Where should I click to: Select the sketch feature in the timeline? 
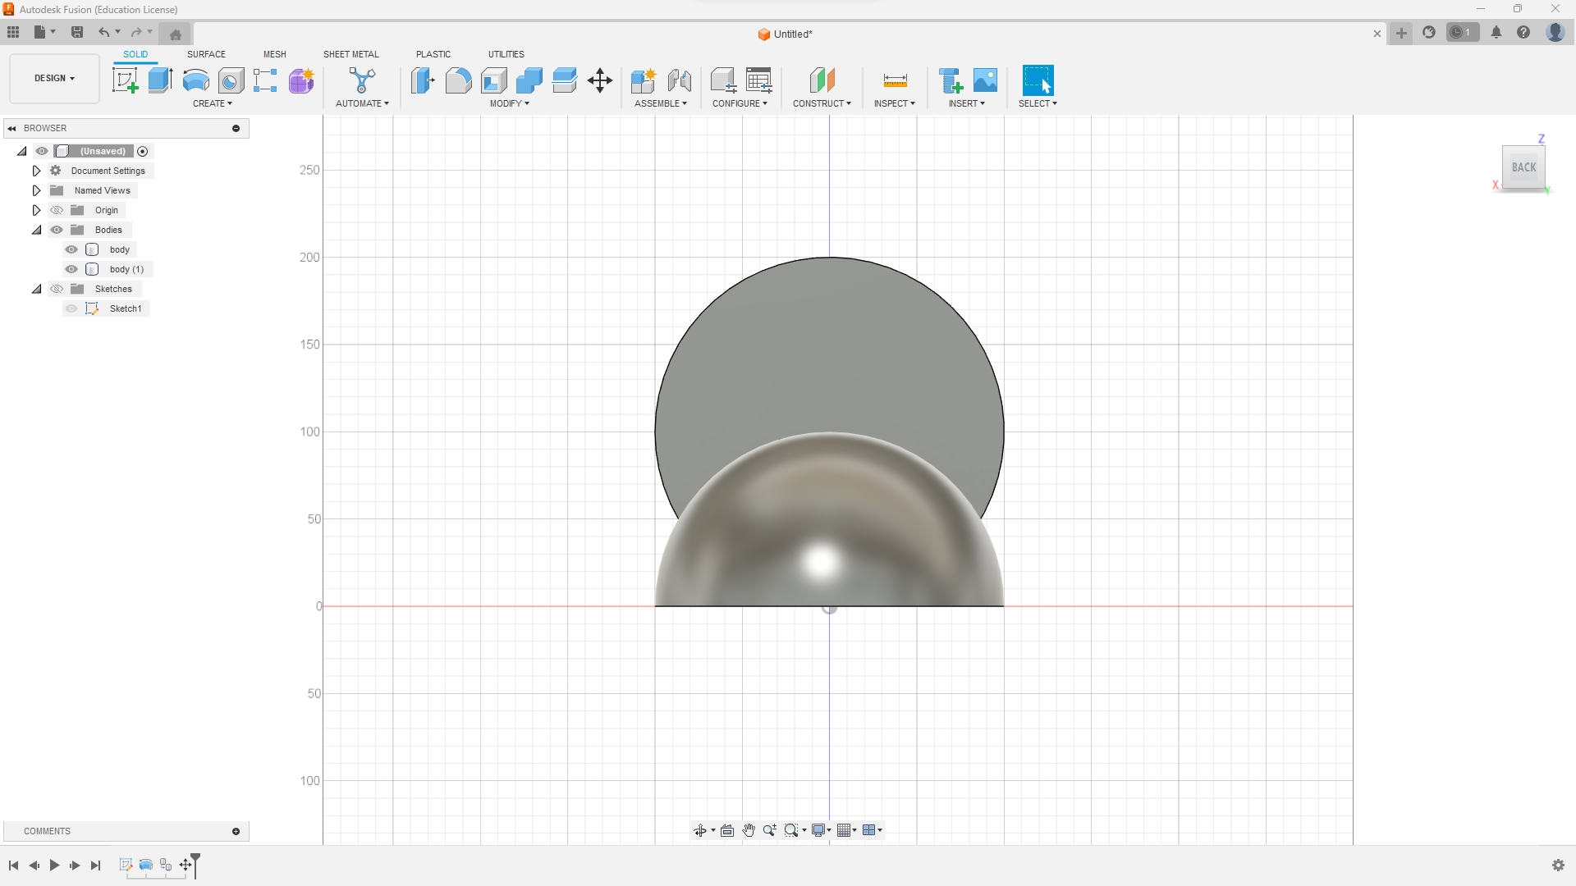pyautogui.click(x=126, y=865)
